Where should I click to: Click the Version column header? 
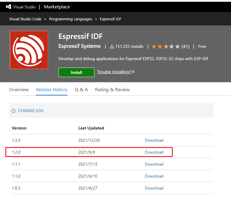click(x=19, y=128)
